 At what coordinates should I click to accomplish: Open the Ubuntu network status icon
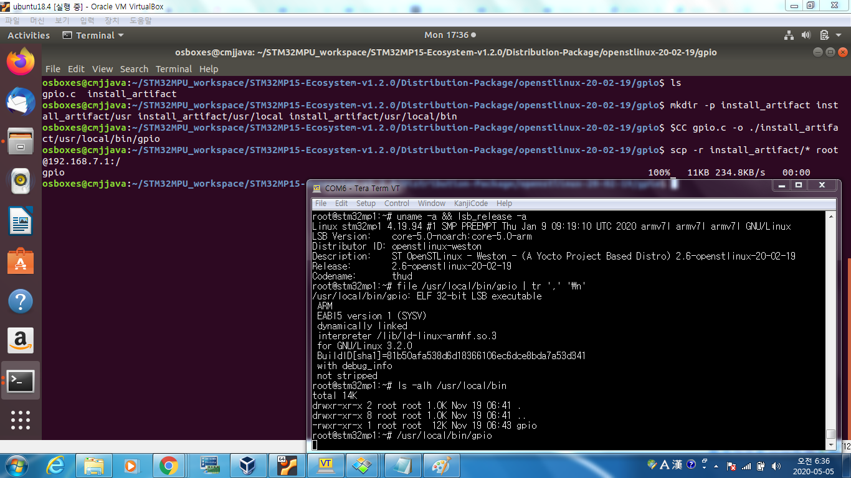click(789, 35)
